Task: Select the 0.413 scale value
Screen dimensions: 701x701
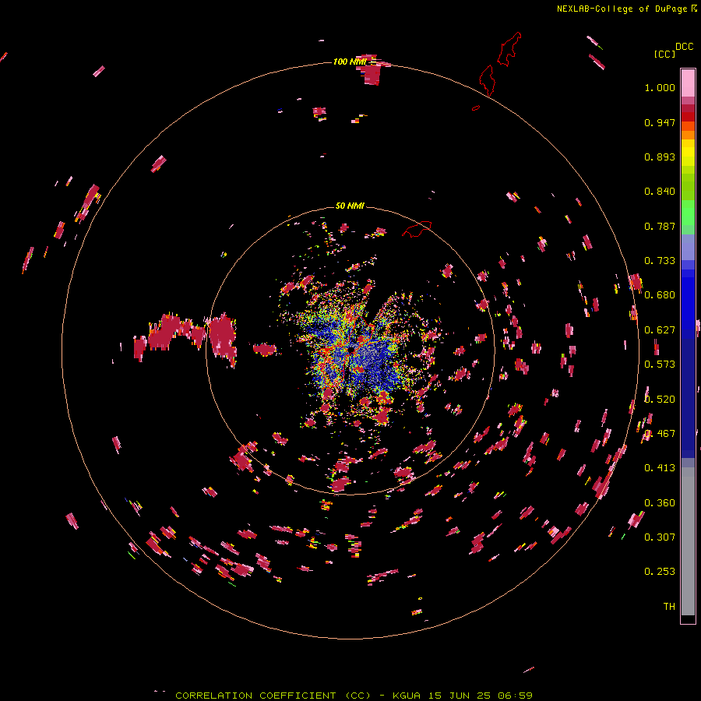Action: coord(660,468)
